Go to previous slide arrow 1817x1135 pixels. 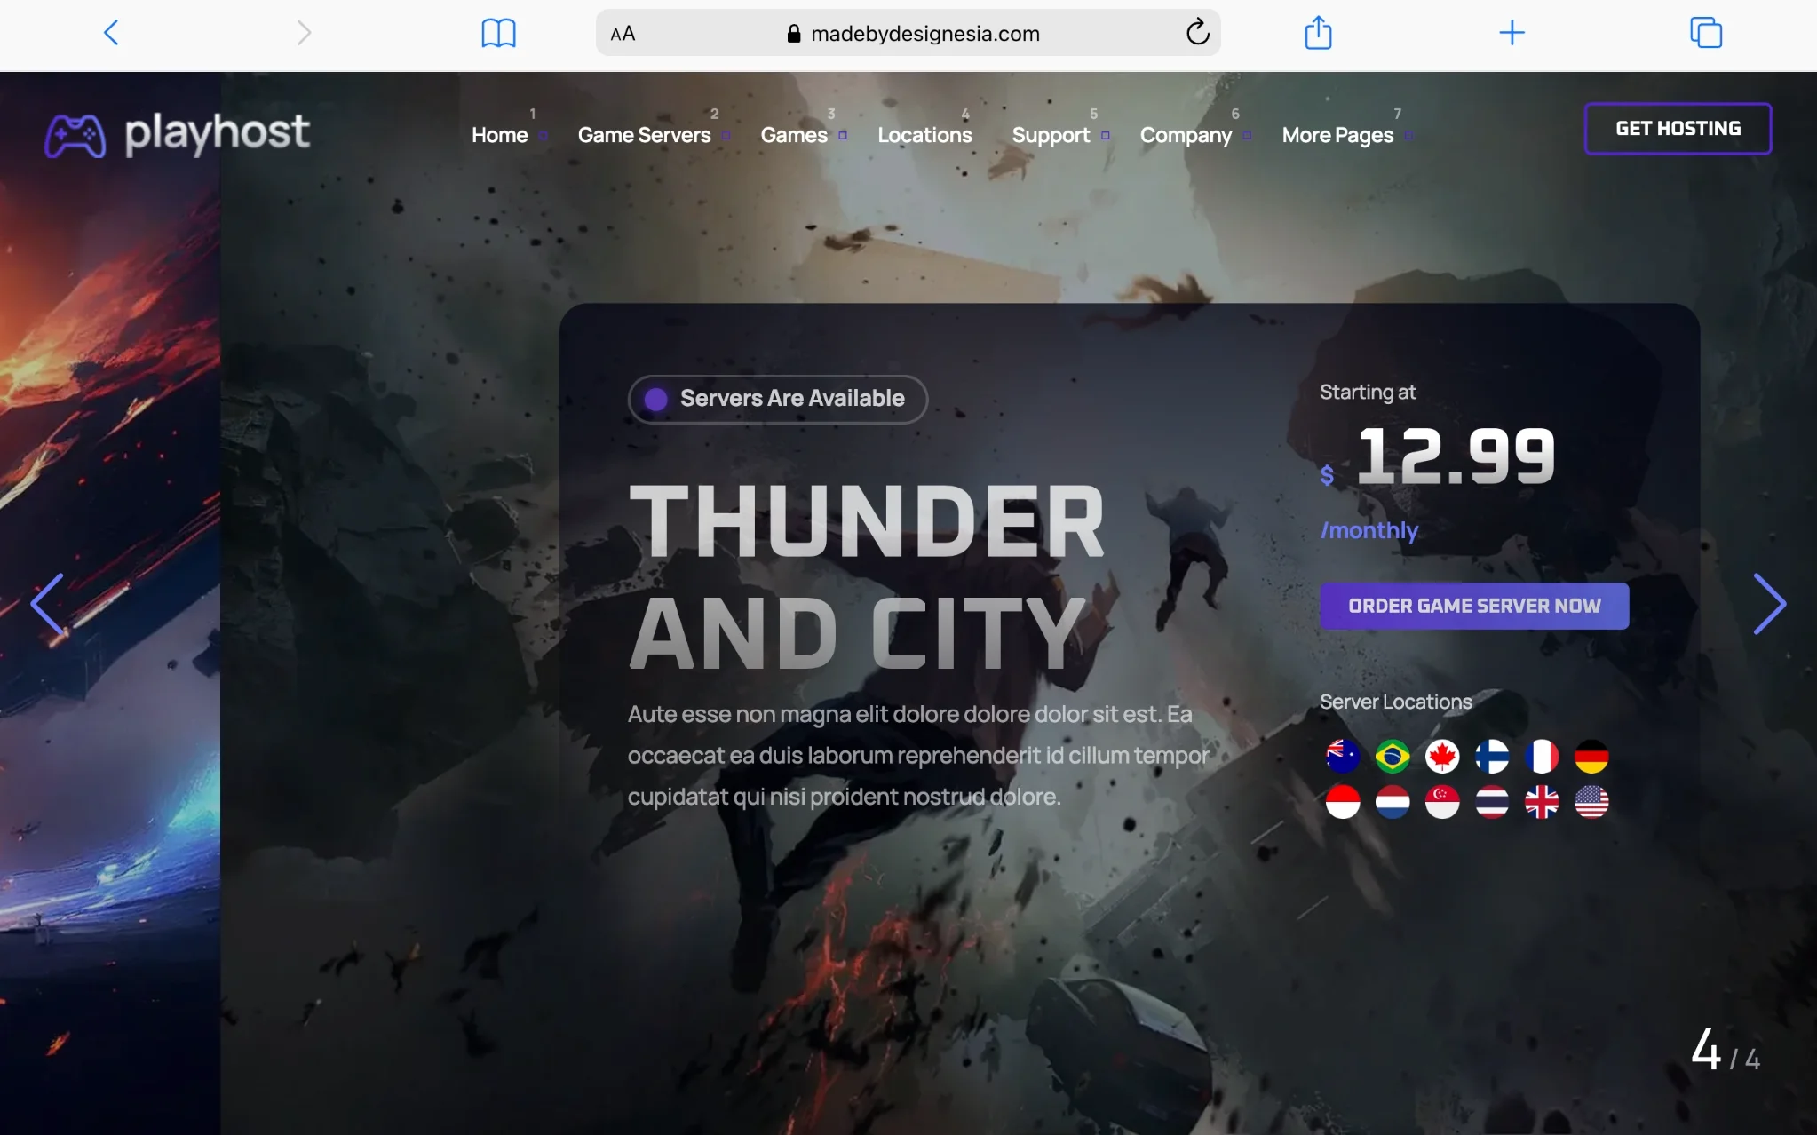(47, 604)
